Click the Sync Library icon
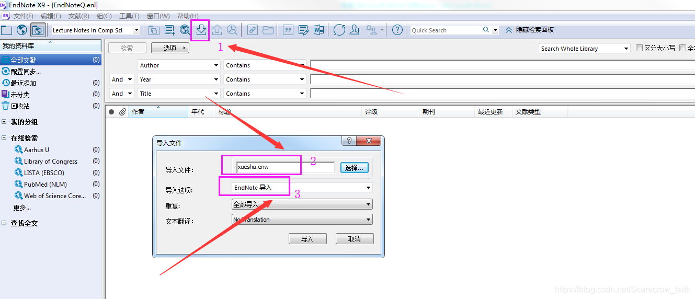Image resolution: width=695 pixels, height=299 pixels. [339, 30]
